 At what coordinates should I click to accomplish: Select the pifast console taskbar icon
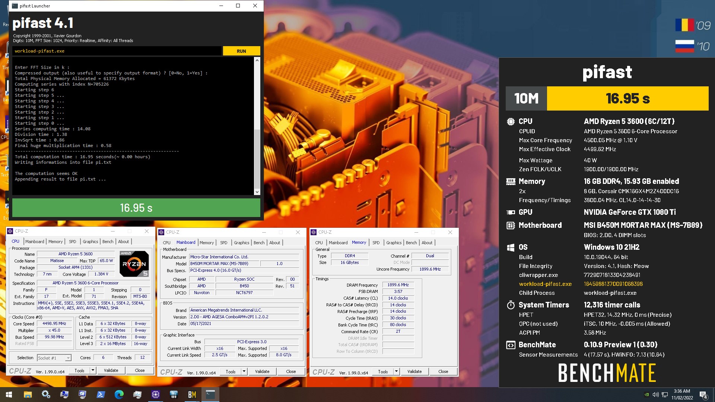(x=210, y=395)
